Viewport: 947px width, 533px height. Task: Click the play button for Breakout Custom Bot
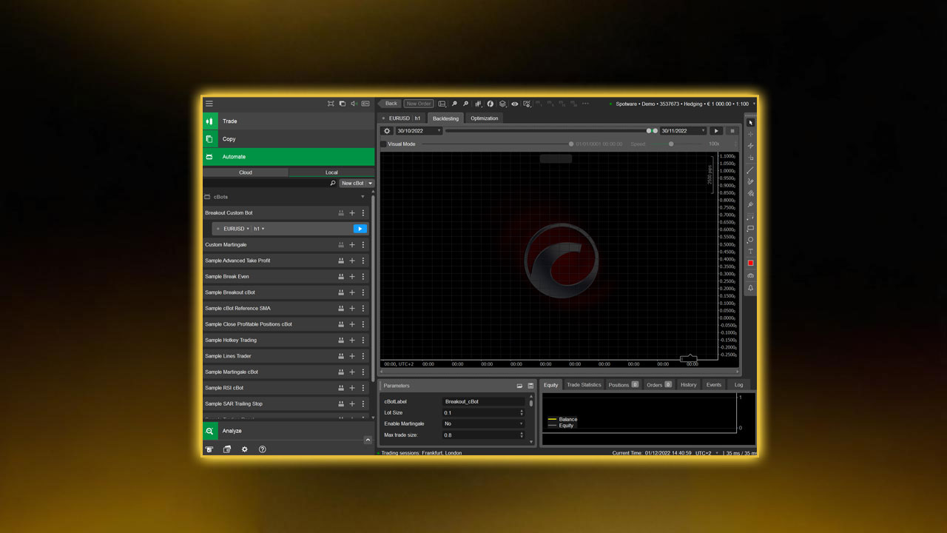(x=360, y=229)
